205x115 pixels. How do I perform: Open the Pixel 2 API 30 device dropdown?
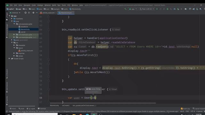(147, 9)
